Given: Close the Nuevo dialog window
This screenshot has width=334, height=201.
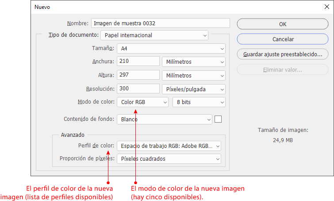Looking at the screenshot, I should [x=326, y=7].
